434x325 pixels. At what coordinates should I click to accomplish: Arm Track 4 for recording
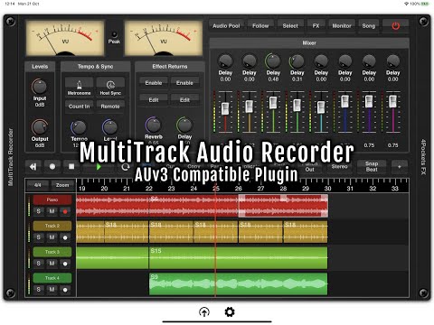(65, 290)
